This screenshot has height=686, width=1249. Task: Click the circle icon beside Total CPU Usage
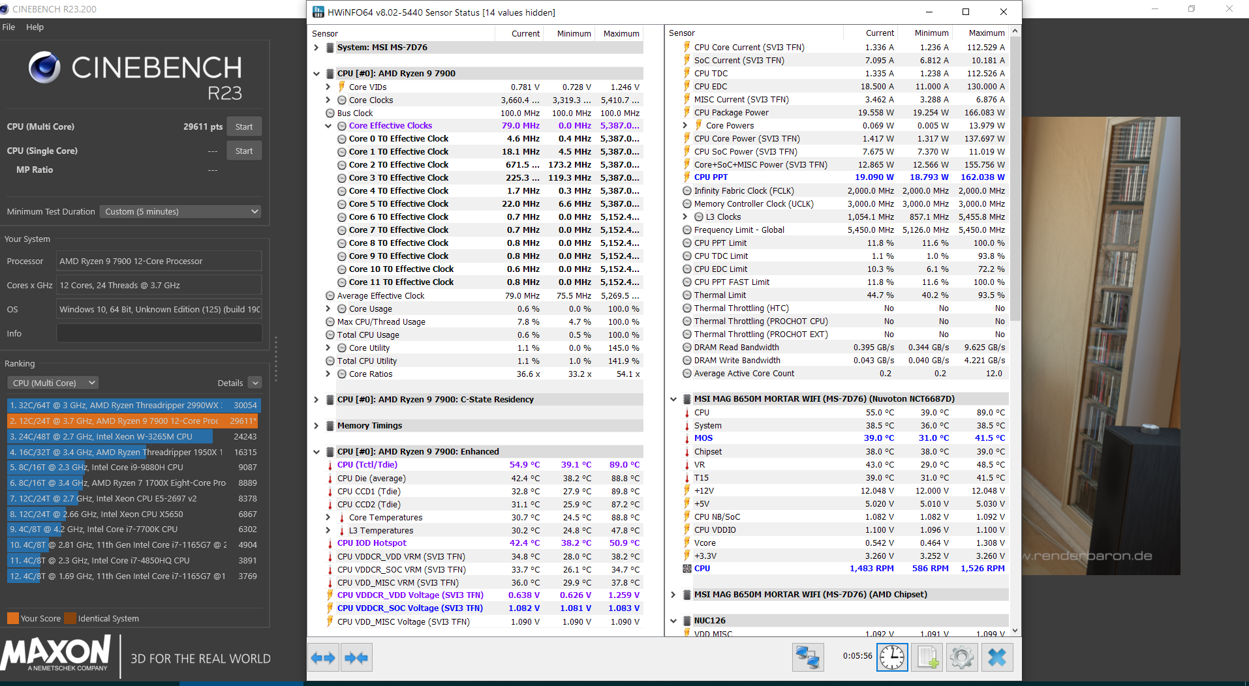(x=330, y=335)
